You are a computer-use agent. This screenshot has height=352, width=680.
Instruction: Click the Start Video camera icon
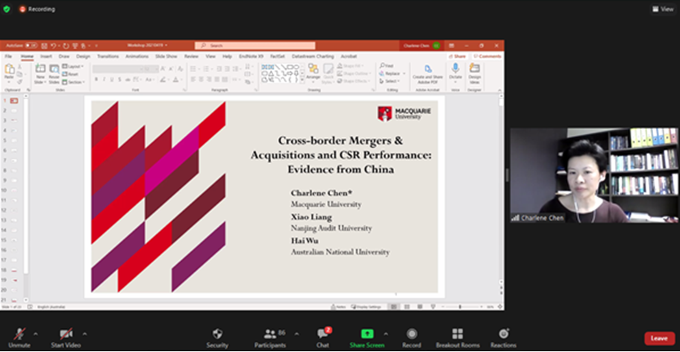(66, 333)
